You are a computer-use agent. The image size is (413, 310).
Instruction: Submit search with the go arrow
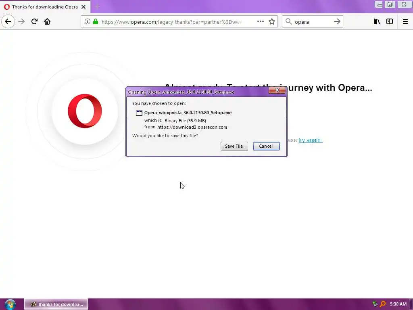point(337,22)
